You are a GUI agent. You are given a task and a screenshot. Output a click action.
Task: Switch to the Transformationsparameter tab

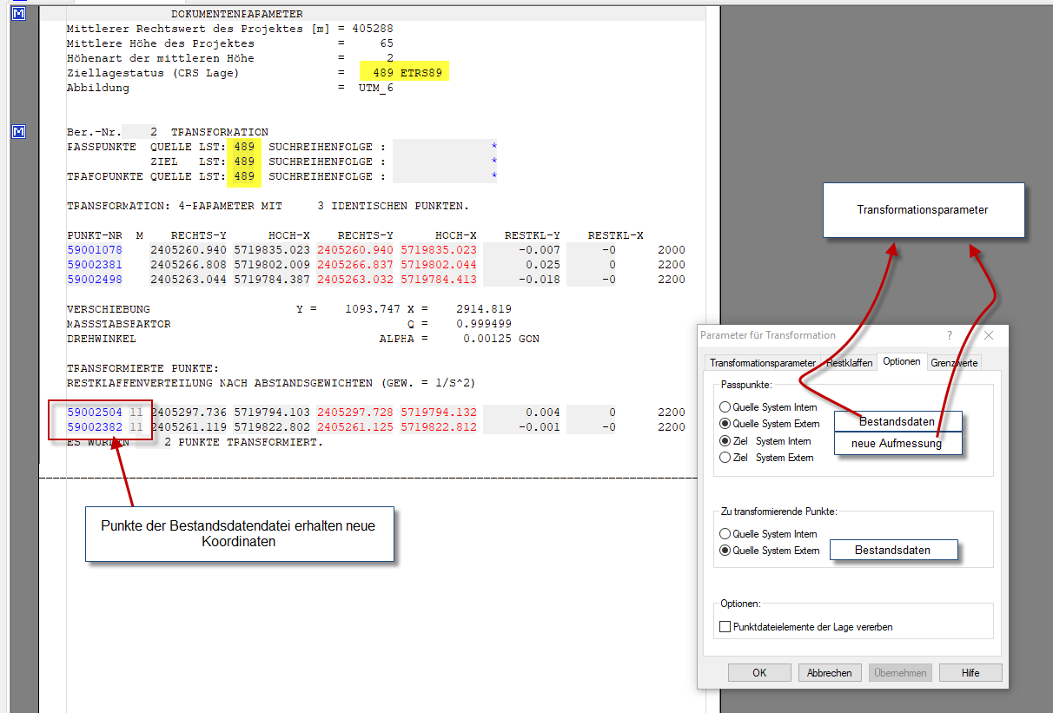click(x=762, y=363)
